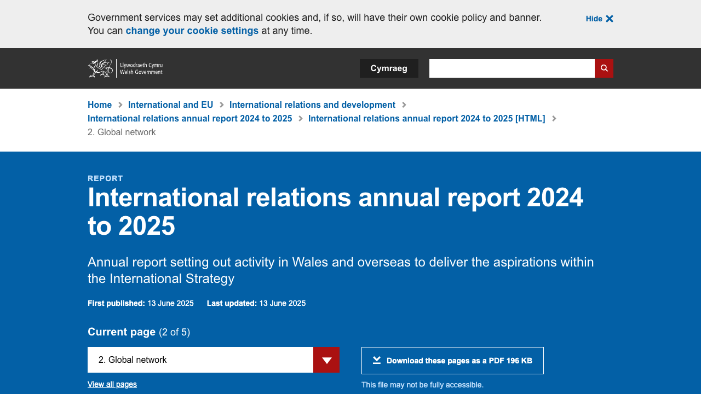The height and width of the screenshot is (394, 701).
Task: Hide the cookie banner via X icon
Action: pyautogui.click(x=610, y=19)
